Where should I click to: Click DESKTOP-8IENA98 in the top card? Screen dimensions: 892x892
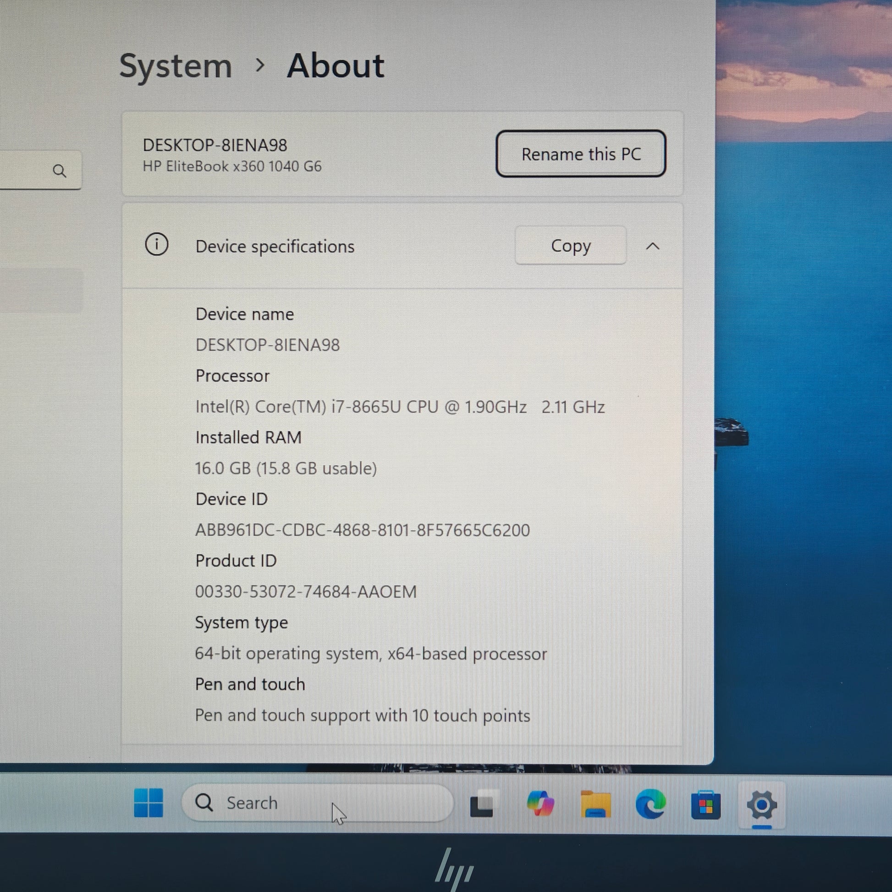point(215,145)
